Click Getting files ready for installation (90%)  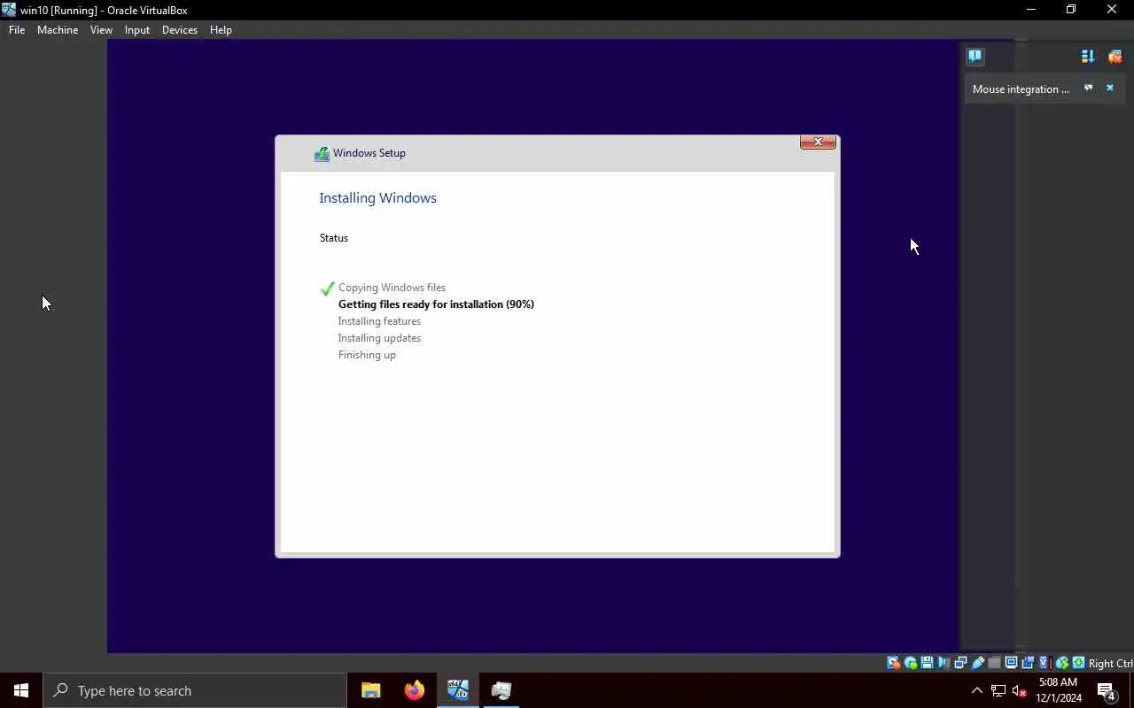(x=436, y=304)
